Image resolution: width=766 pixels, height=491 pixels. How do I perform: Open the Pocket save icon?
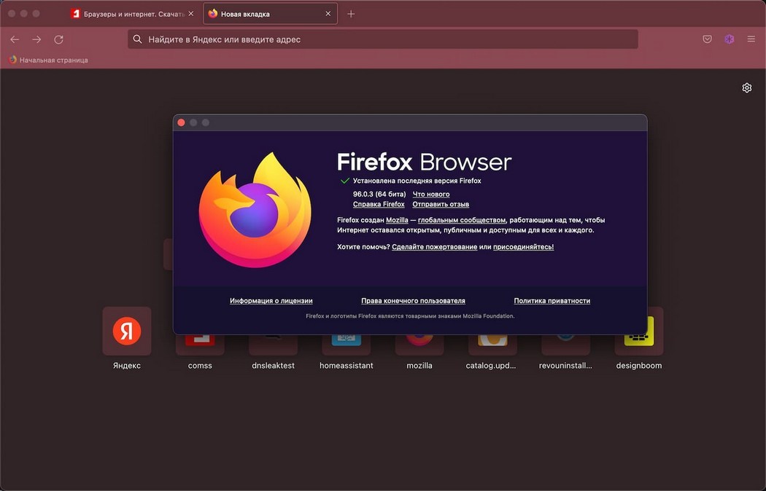pyautogui.click(x=707, y=39)
